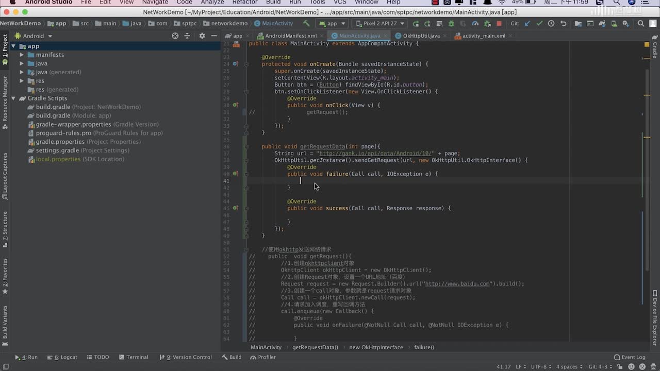660x371 pixels.
Task: Open the Profile app gauge icon
Action: click(x=475, y=23)
